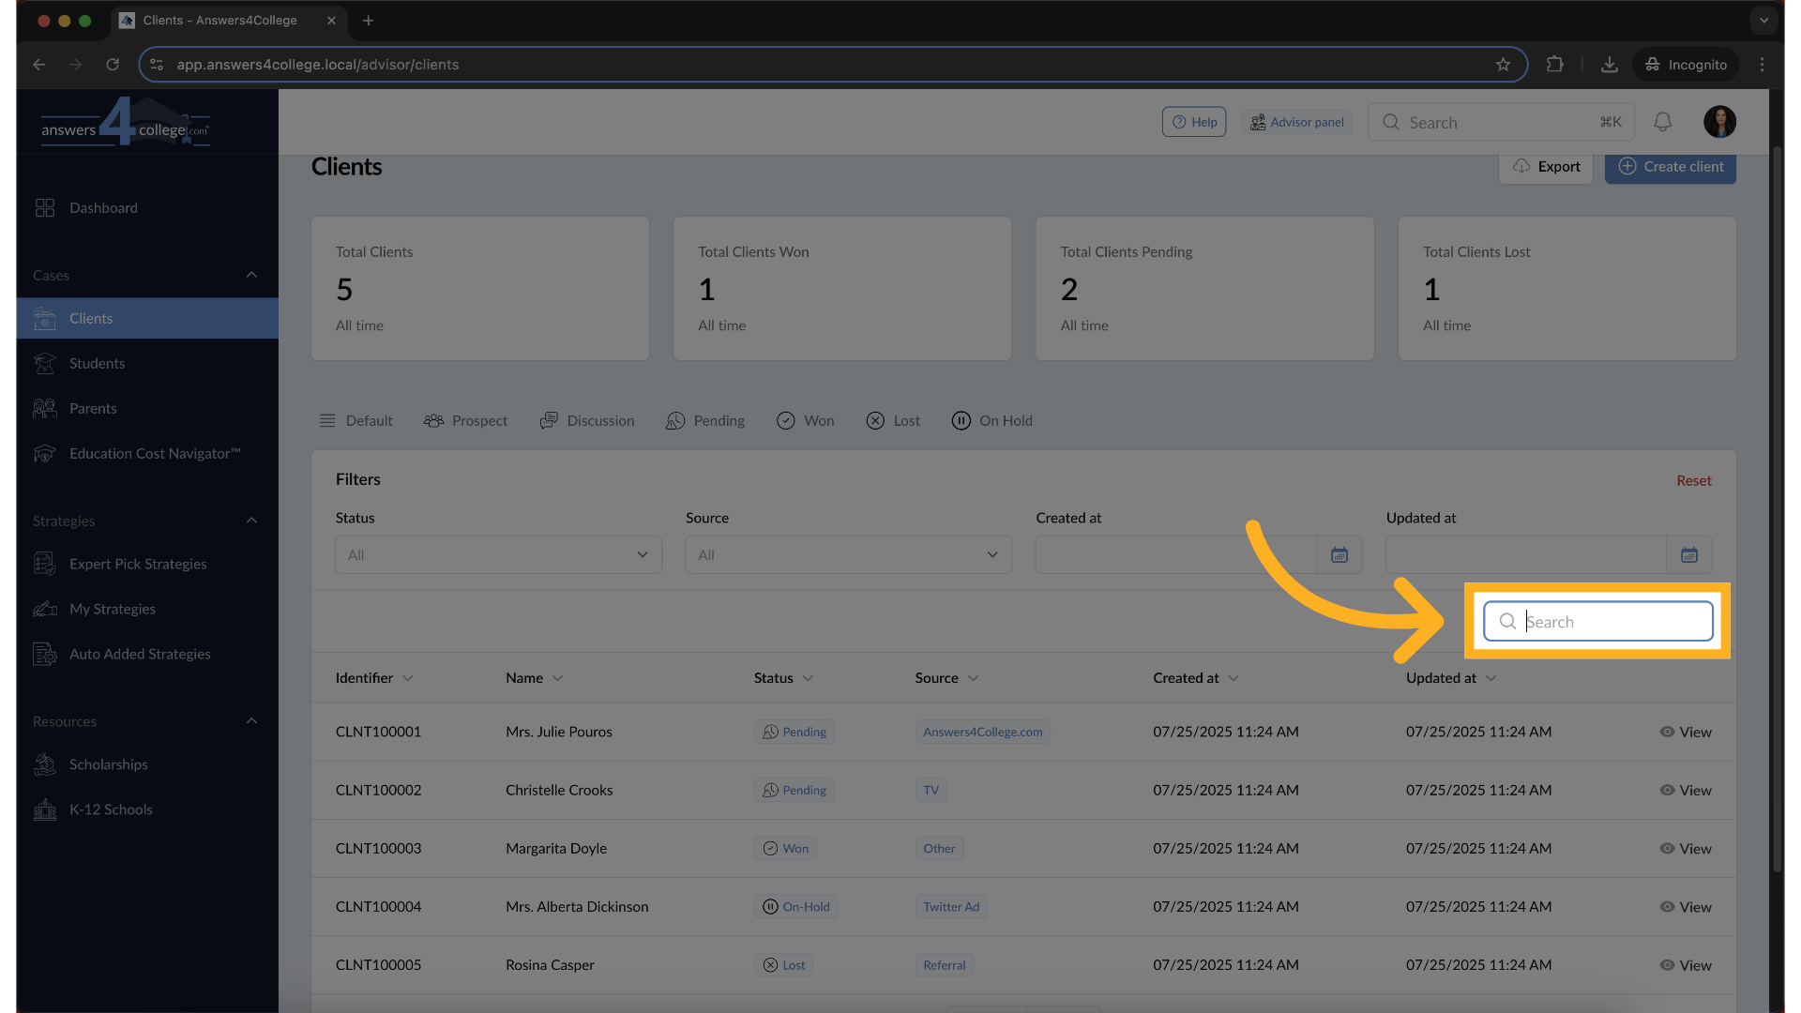
Task: Click the red Reset filters link
Action: [1693, 480]
